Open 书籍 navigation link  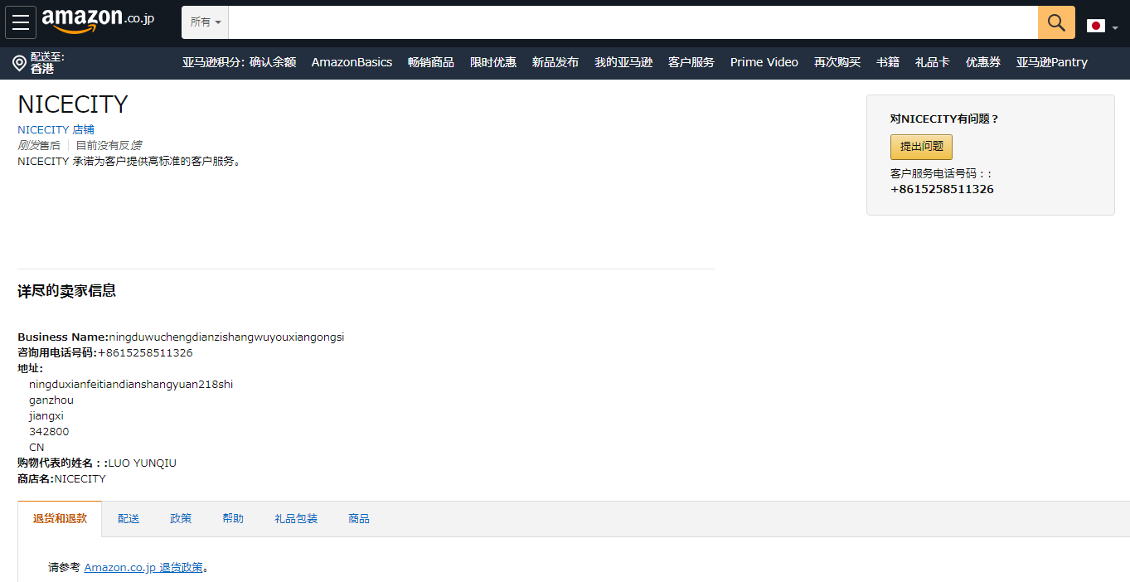(888, 62)
